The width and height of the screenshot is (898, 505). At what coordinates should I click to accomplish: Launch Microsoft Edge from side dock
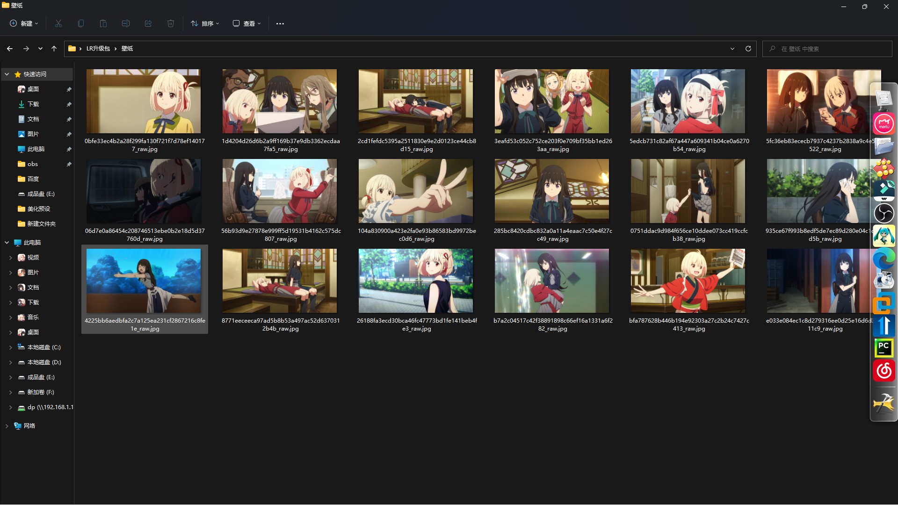coord(884,259)
